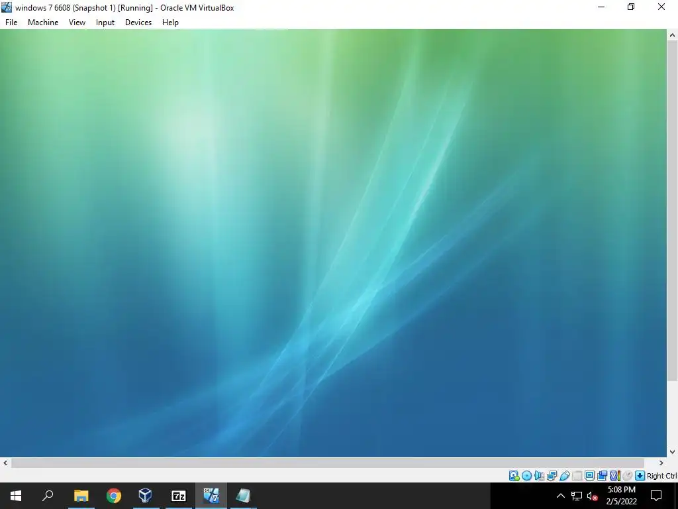Open the Input menu
The height and width of the screenshot is (509, 678).
coord(105,23)
